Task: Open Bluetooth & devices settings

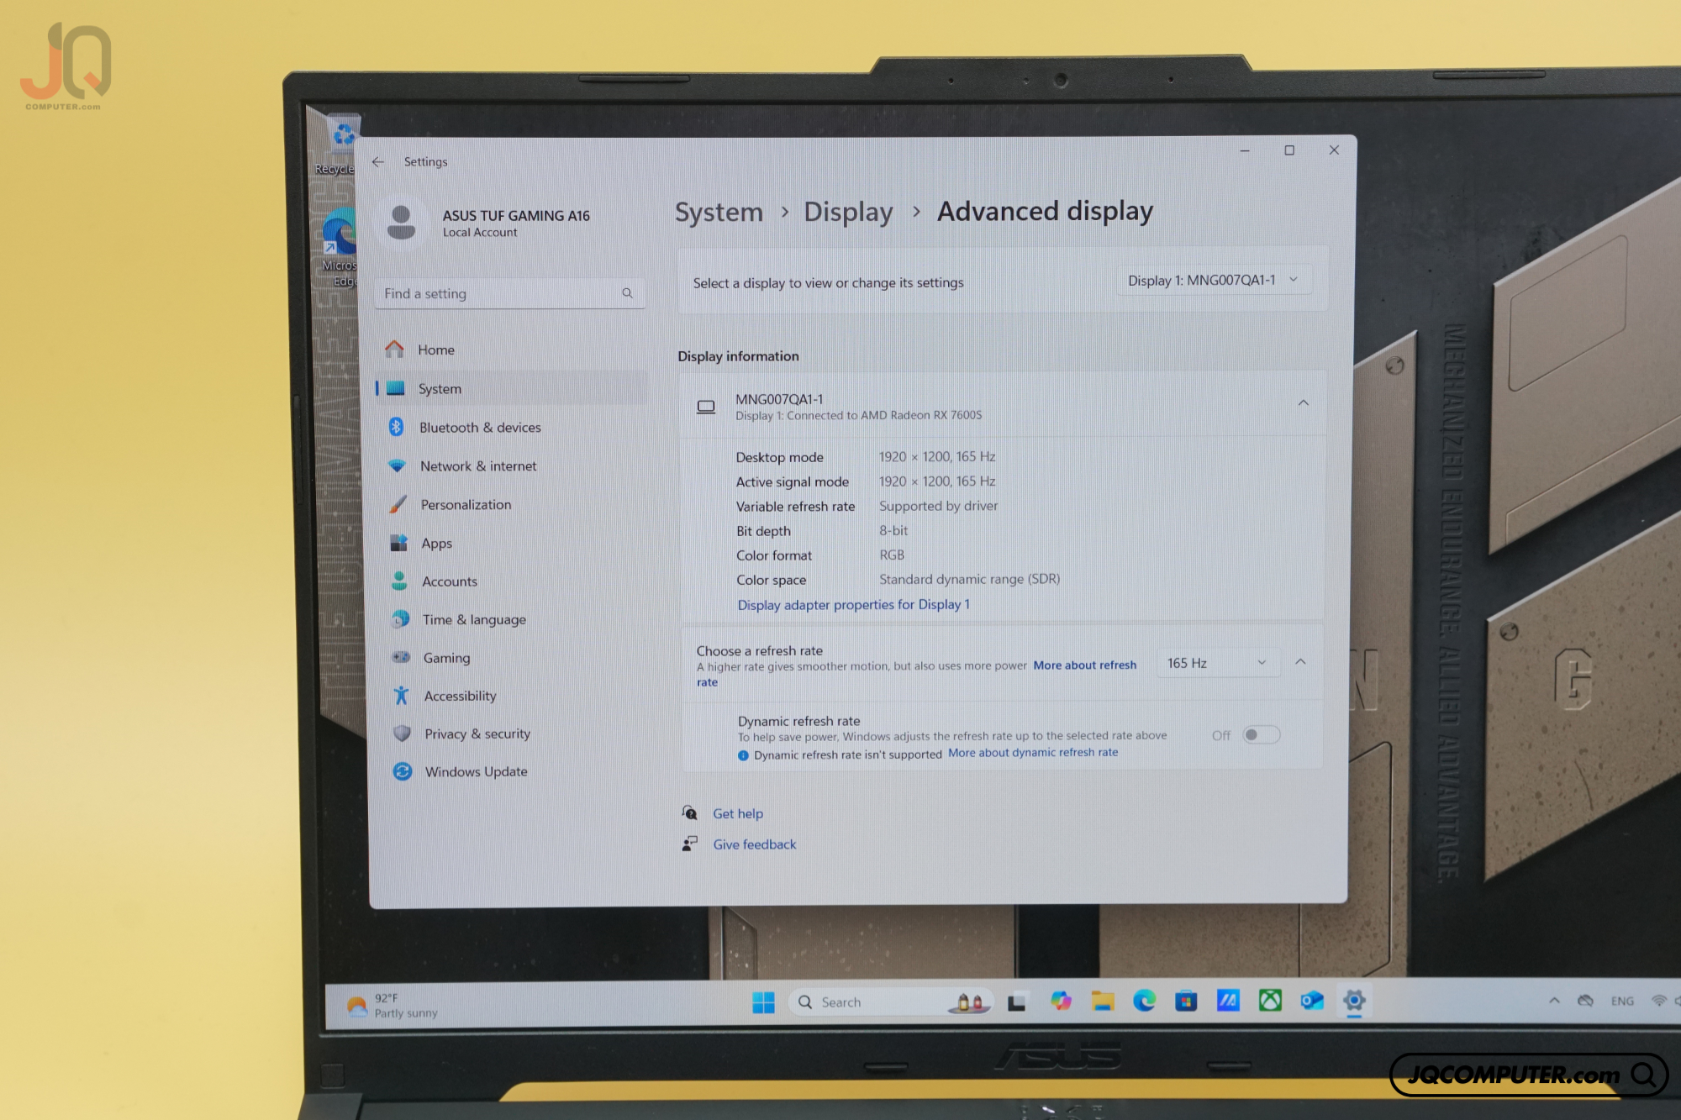Action: pyautogui.click(x=511, y=427)
